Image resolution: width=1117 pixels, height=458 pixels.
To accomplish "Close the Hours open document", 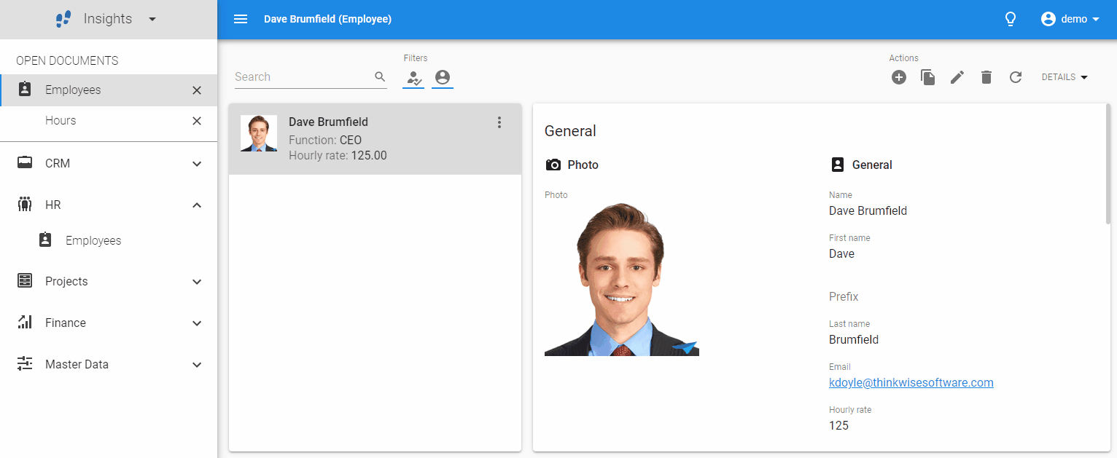I will 196,121.
